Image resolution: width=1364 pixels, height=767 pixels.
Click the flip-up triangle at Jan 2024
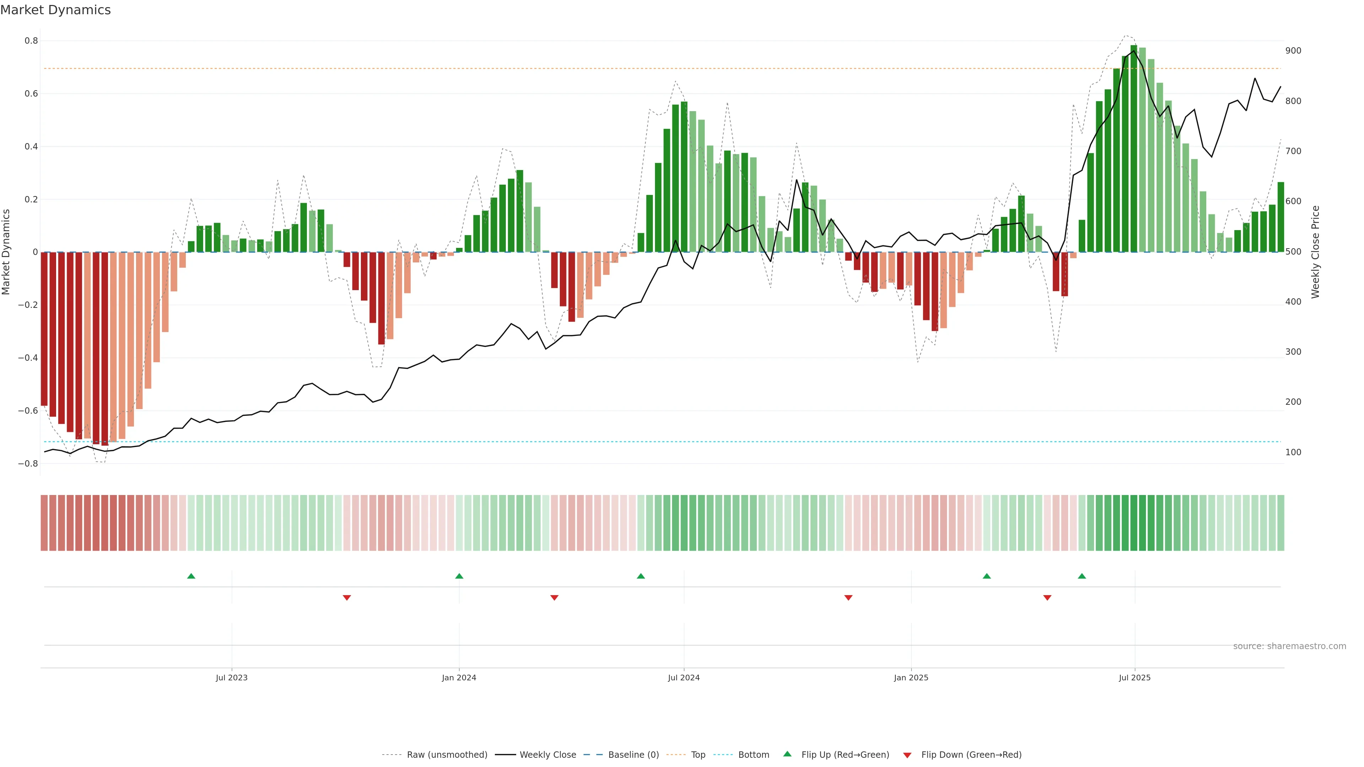(x=459, y=576)
